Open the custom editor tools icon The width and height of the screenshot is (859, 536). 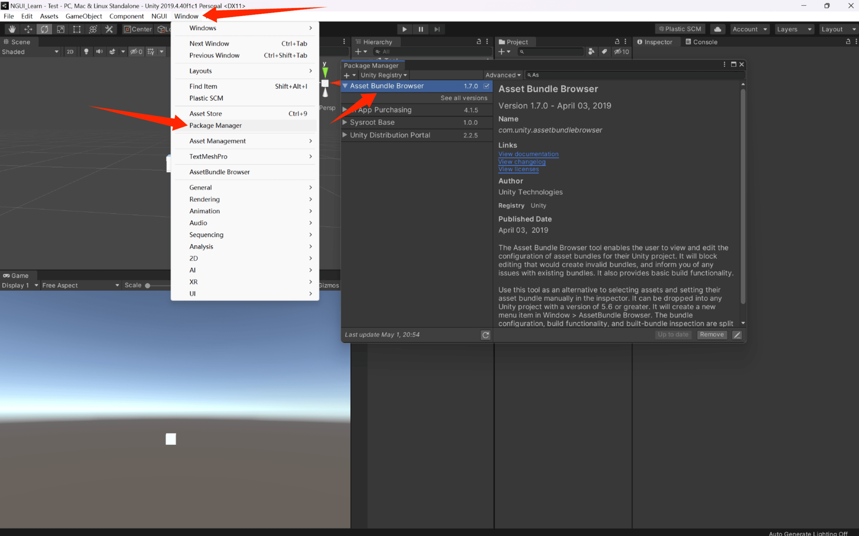point(109,29)
